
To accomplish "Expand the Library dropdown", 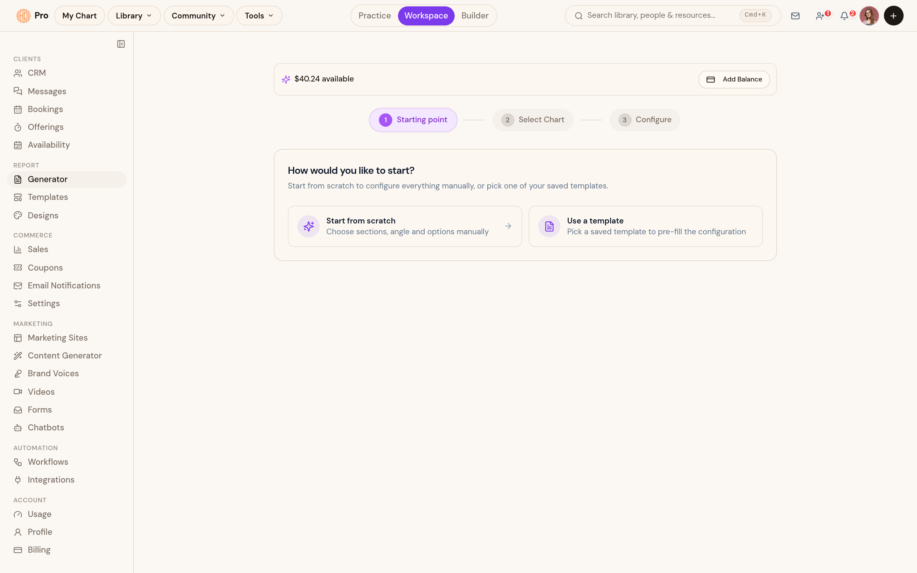I will coord(134,16).
